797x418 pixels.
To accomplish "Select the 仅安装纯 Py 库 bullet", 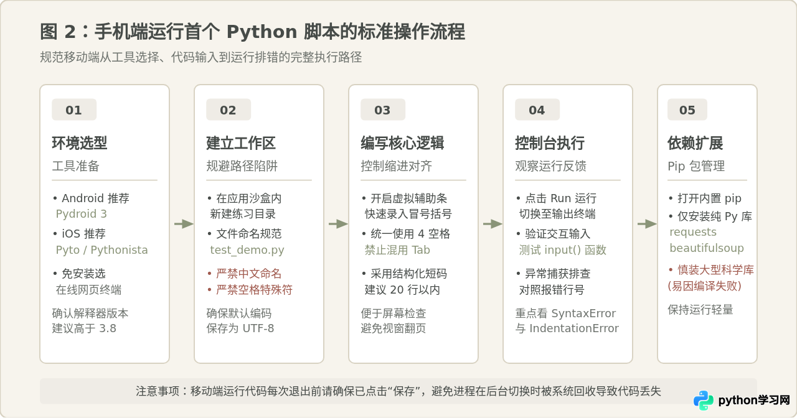I will (x=710, y=216).
